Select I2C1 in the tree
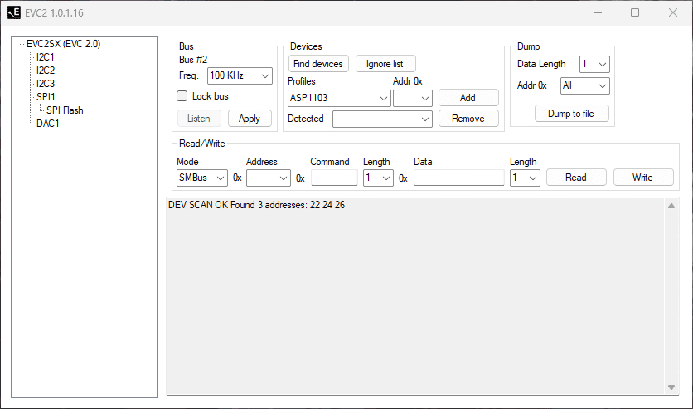693x409 pixels. click(46, 57)
